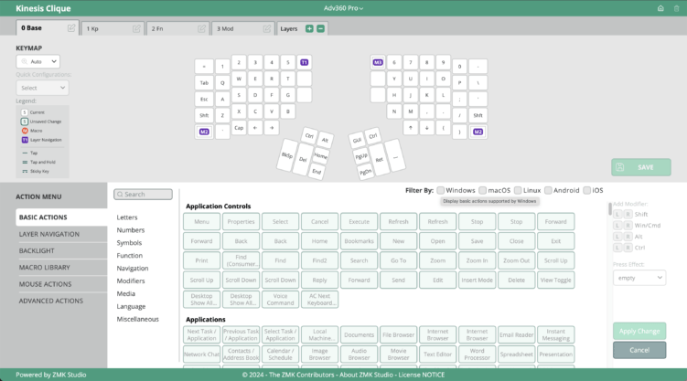687x381 pixels.
Task: Filter actions by Linux
Action: tap(518, 190)
